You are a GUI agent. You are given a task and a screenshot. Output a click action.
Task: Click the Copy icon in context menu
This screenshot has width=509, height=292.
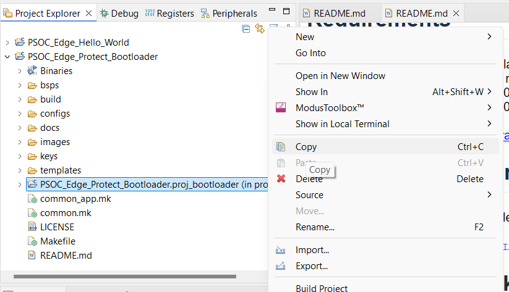[x=281, y=147]
